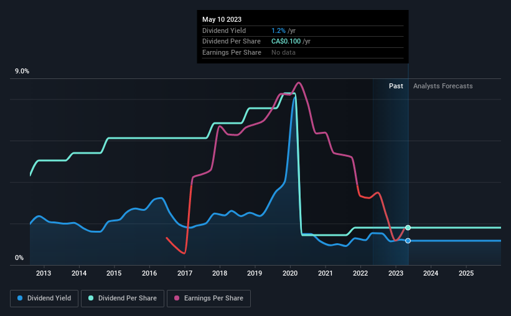This screenshot has height=316, width=511.
Task: Click the 2020 x-axis label
Action: pyautogui.click(x=290, y=273)
